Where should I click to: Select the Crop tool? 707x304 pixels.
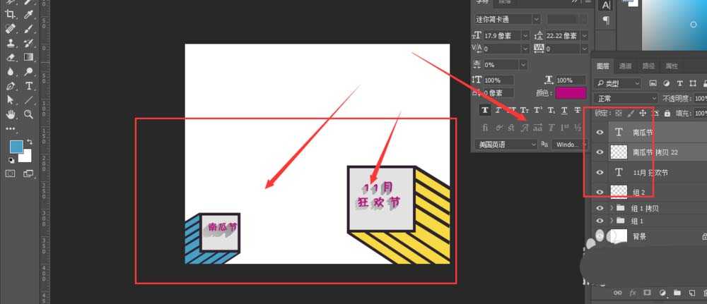[11, 14]
